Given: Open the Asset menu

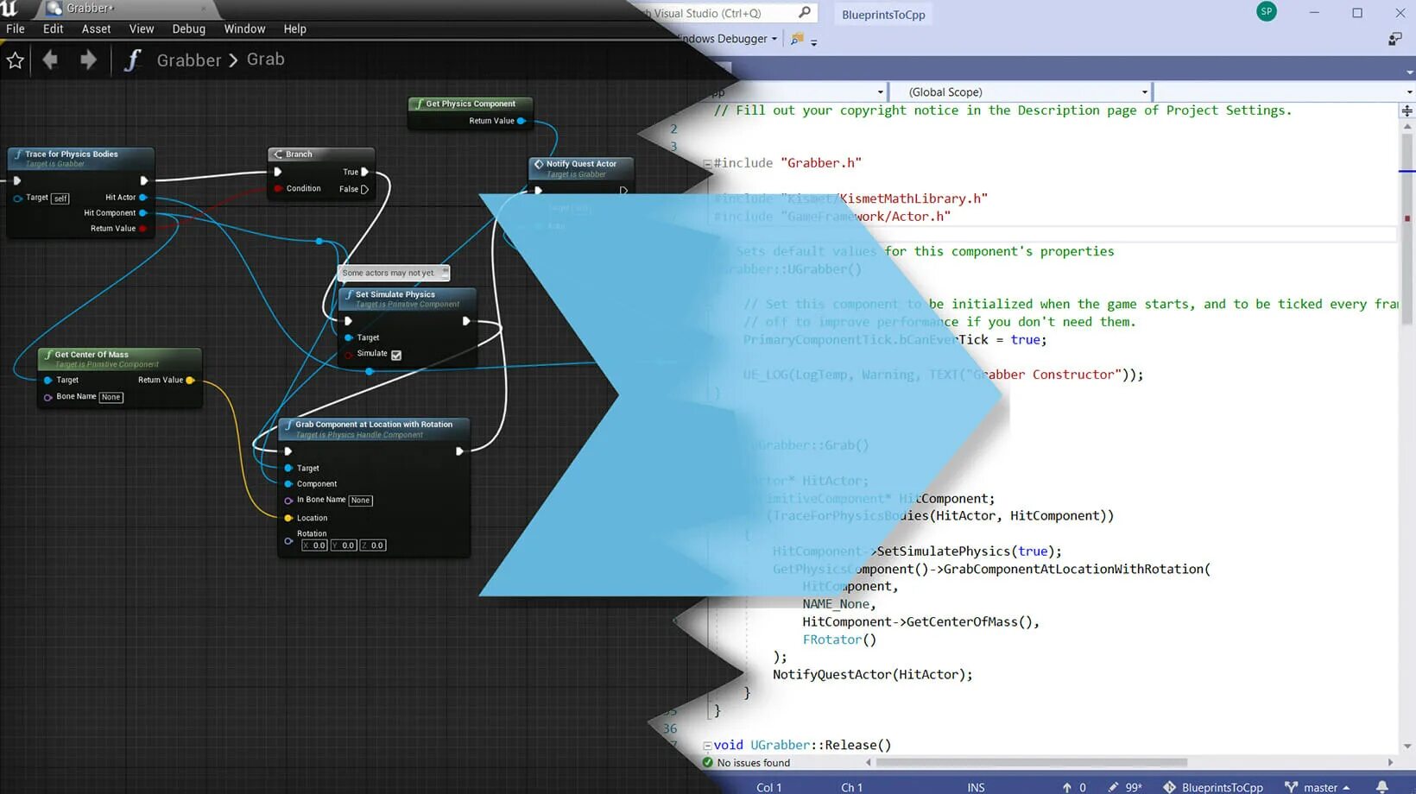Looking at the screenshot, I should 96,28.
